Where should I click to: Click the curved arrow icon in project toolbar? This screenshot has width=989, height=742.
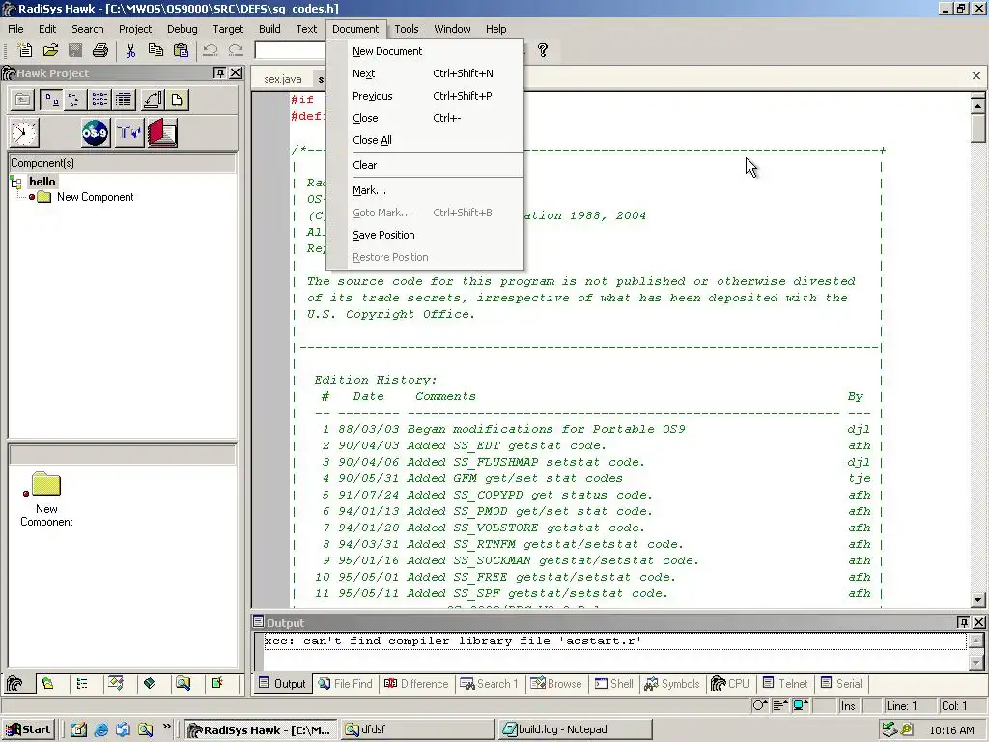153,100
